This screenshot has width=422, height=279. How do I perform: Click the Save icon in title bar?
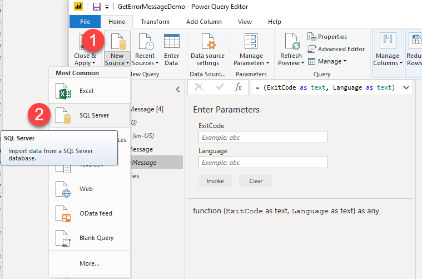[x=96, y=7]
